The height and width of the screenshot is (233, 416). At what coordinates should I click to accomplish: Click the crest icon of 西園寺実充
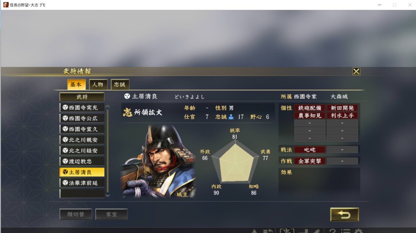pos(65,107)
